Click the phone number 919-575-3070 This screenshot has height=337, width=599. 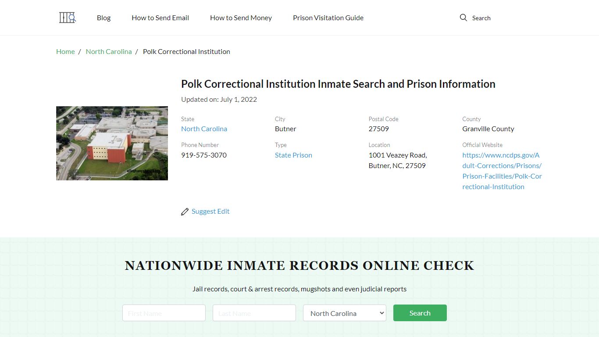pyautogui.click(x=204, y=155)
